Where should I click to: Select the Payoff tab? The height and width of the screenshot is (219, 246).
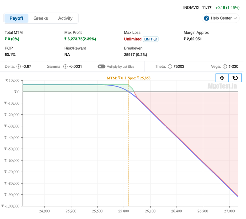pyautogui.click(x=16, y=18)
